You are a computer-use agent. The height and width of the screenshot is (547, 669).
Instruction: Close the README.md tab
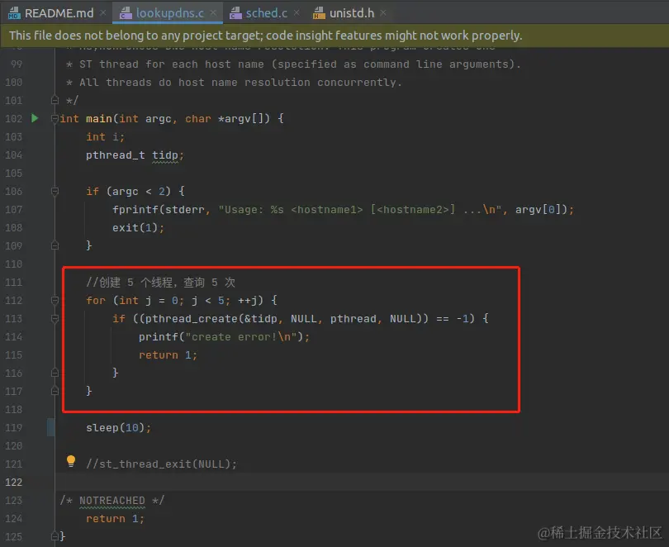click(x=102, y=13)
